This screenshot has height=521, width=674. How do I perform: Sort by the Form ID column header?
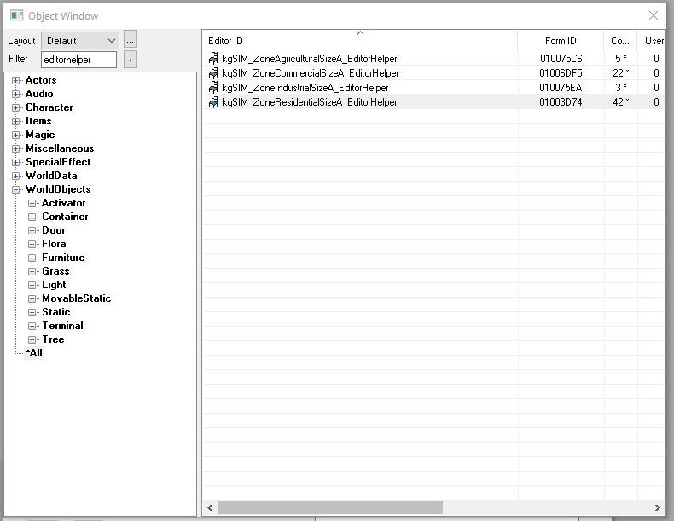[x=561, y=41]
